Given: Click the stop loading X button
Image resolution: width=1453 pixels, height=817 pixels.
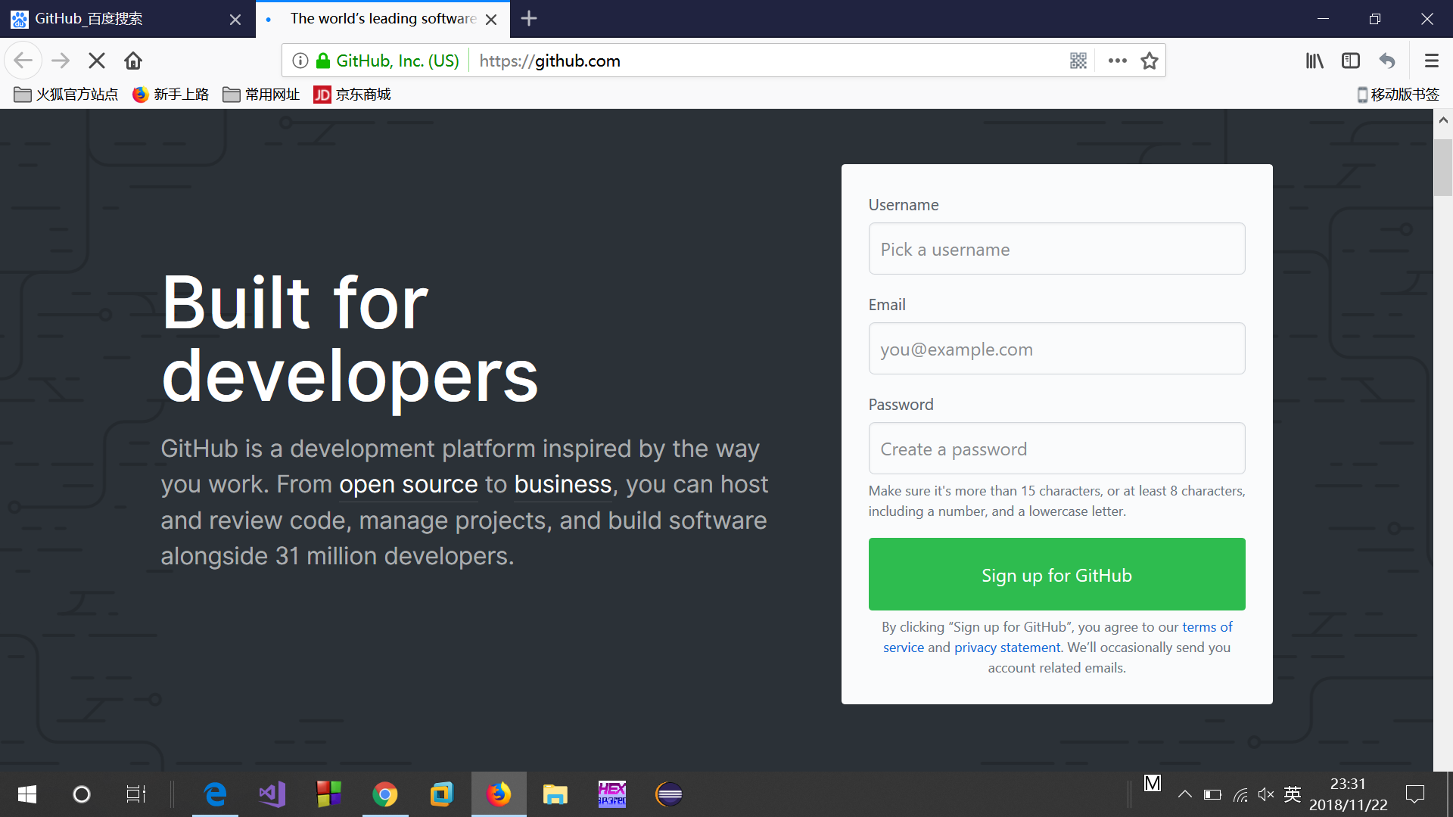Looking at the screenshot, I should tap(97, 61).
